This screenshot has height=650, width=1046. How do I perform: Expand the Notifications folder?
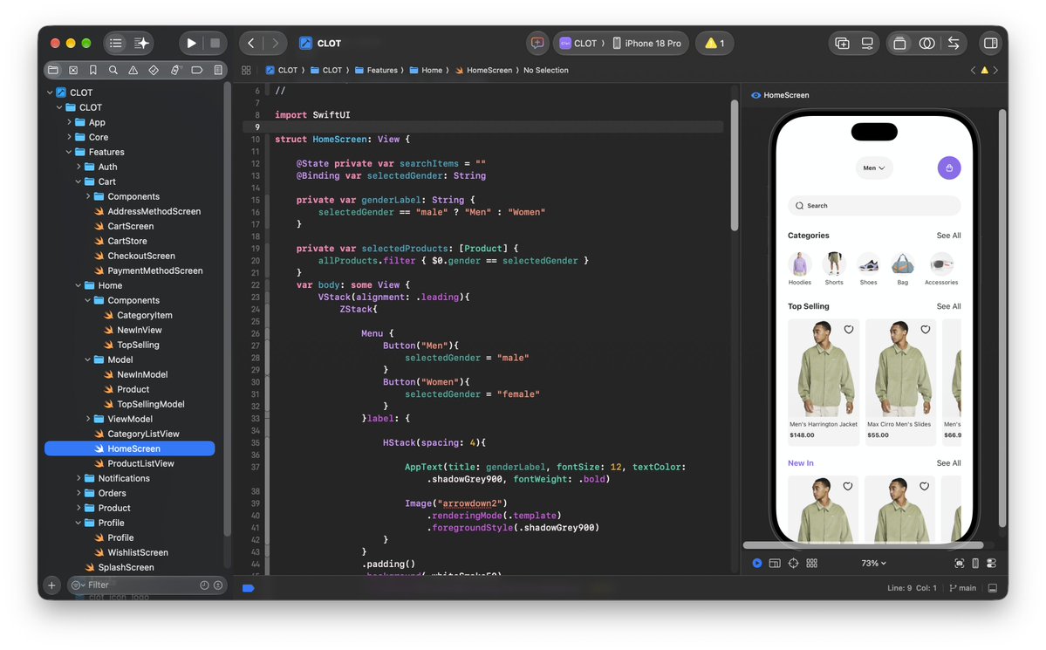pyautogui.click(x=78, y=478)
